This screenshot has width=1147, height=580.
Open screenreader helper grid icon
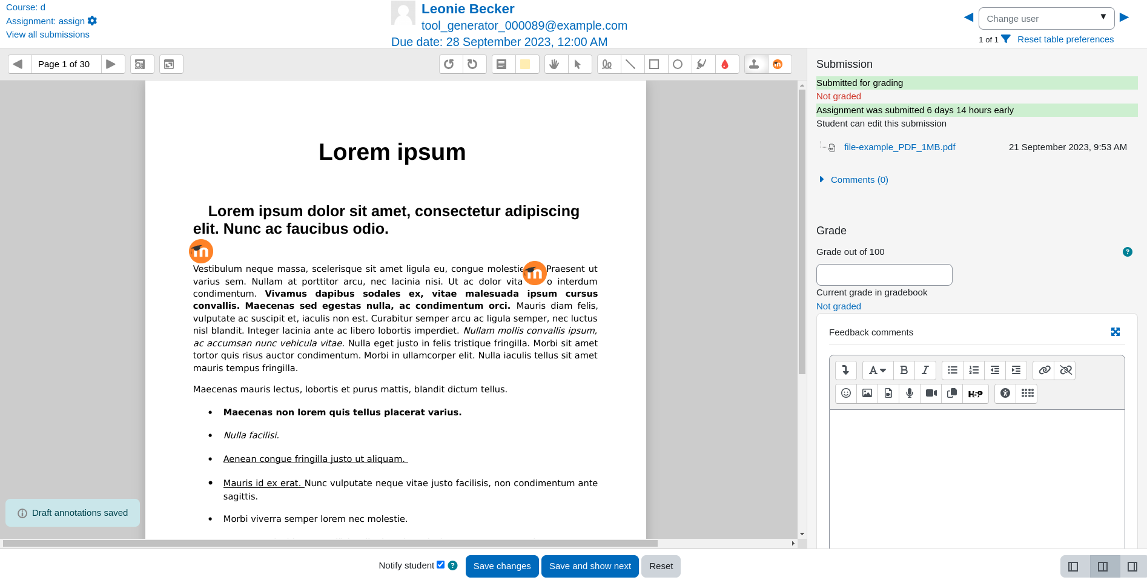[1027, 394]
